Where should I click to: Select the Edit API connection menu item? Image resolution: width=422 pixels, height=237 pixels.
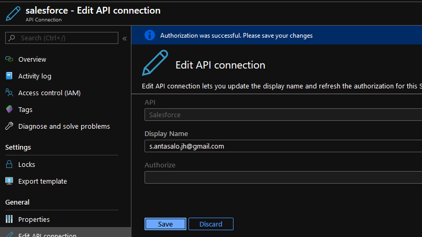click(x=47, y=234)
